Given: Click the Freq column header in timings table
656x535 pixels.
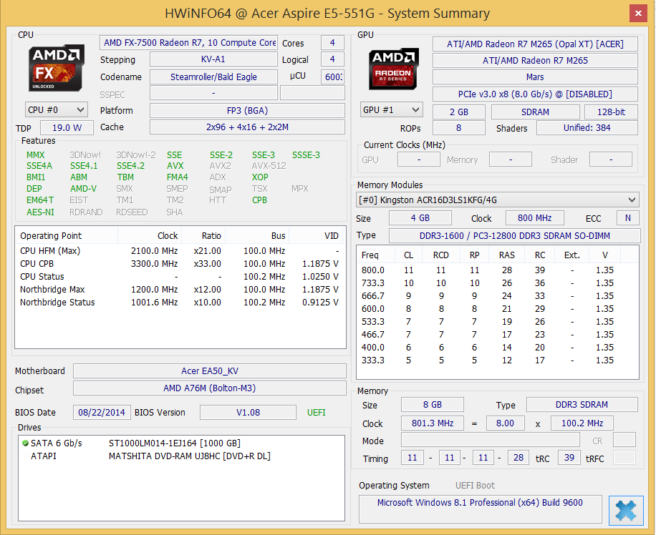Looking at the screenshot, I should coord(376,255).
